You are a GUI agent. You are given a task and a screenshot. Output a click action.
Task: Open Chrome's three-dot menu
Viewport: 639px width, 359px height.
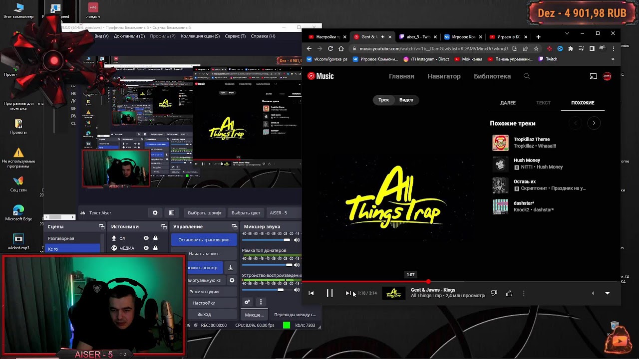click(x=614, y=48)
